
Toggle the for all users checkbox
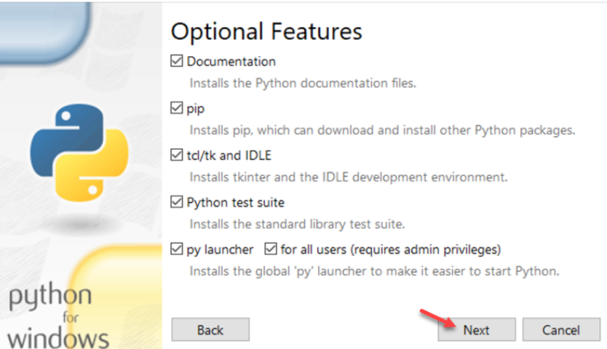pos(271,249)
